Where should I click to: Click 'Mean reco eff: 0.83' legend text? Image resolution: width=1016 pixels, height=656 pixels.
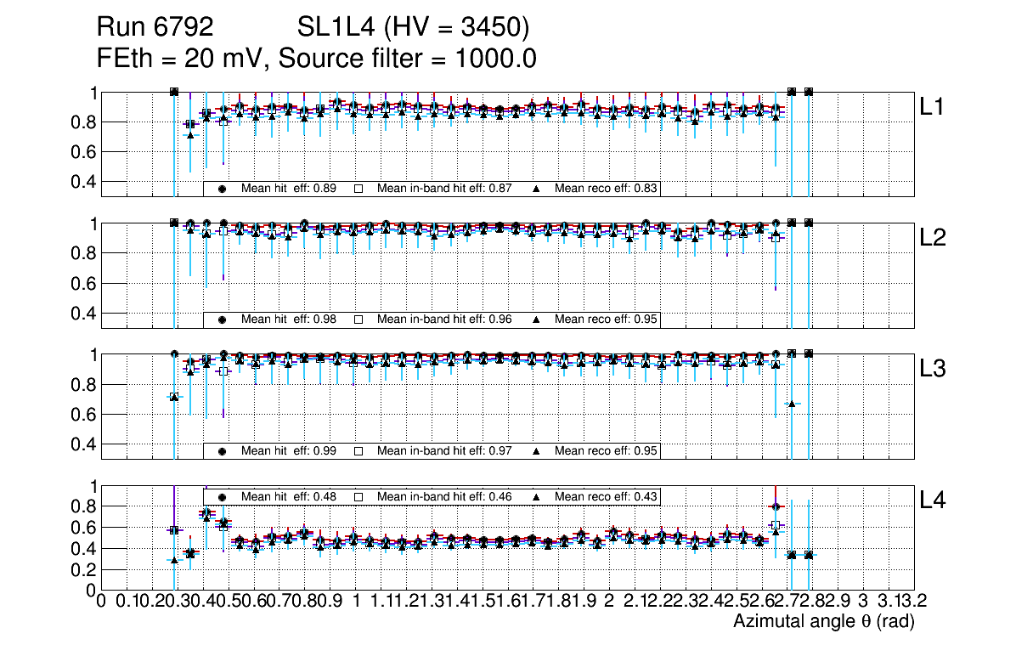(607, 189)
